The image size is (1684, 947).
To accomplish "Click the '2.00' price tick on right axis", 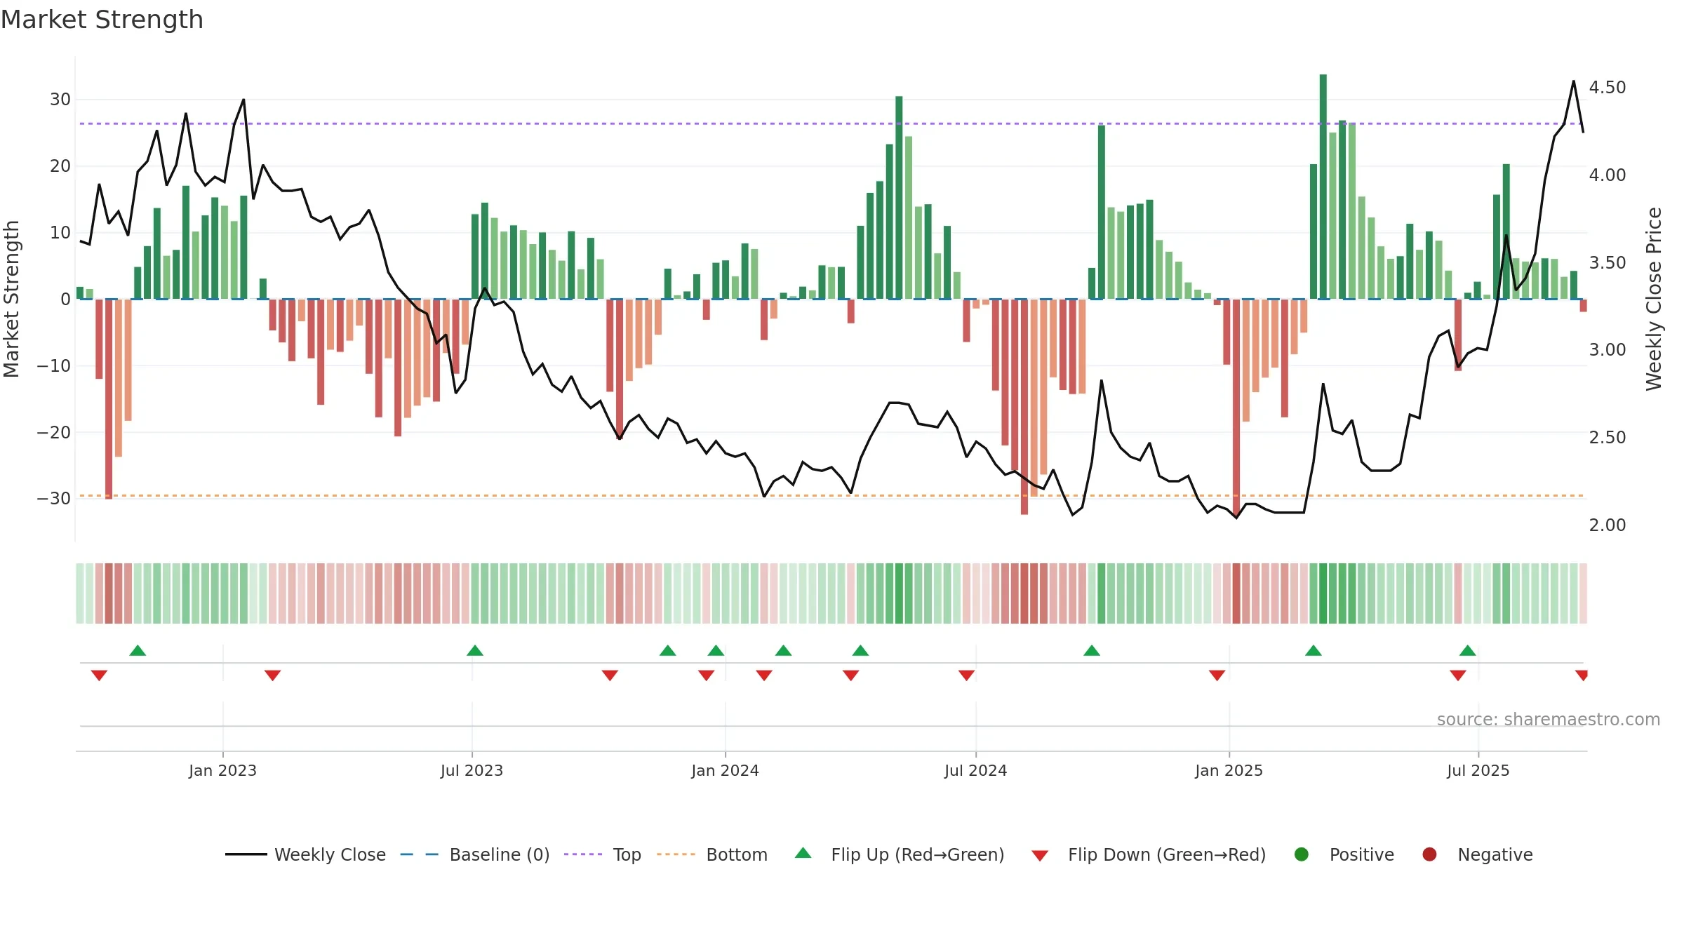I will (1608, 525).
